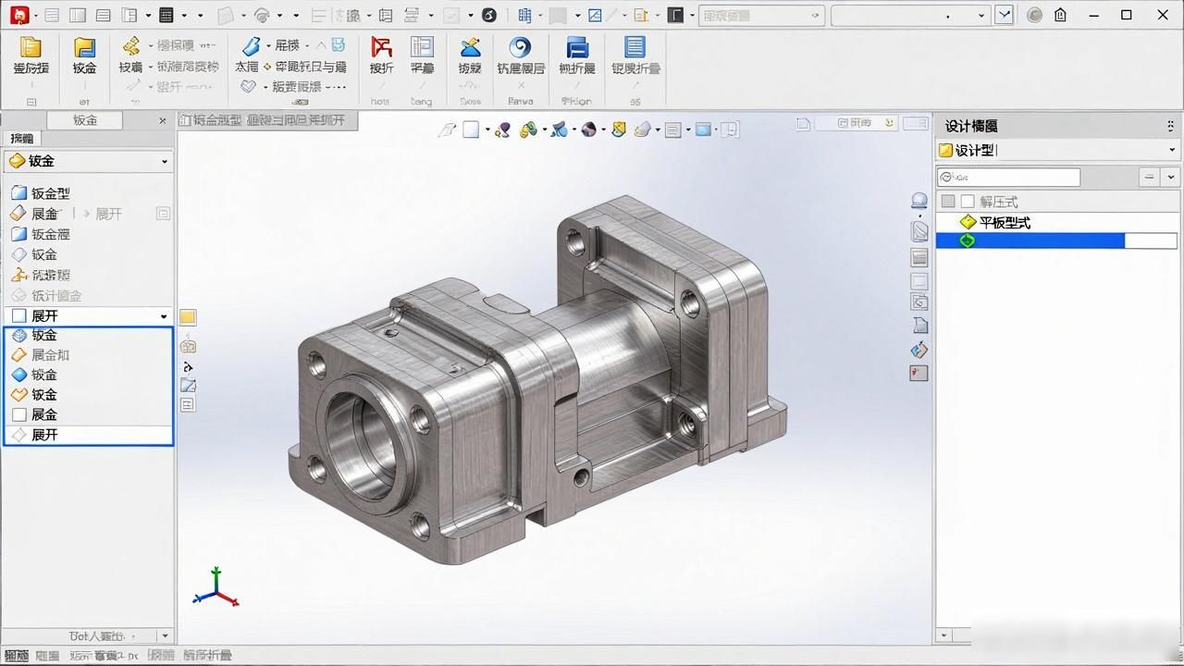Click the 平幕 grid layout ribbon icon
Viewport: 1184px width, 666px height.
coord(422,48)
